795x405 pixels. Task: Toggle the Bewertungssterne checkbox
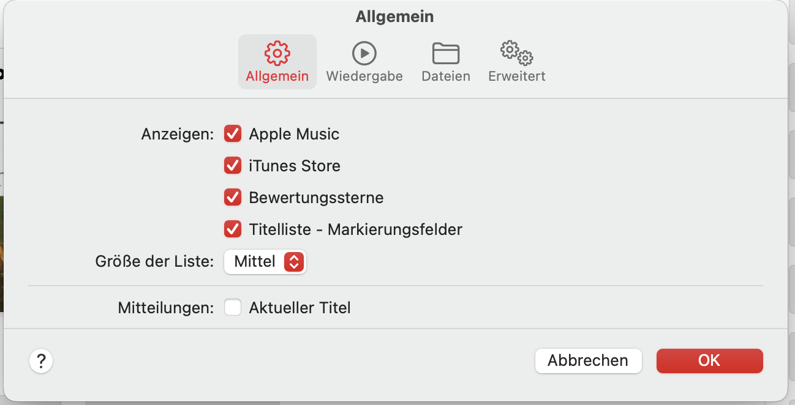(x=233, y=198)
